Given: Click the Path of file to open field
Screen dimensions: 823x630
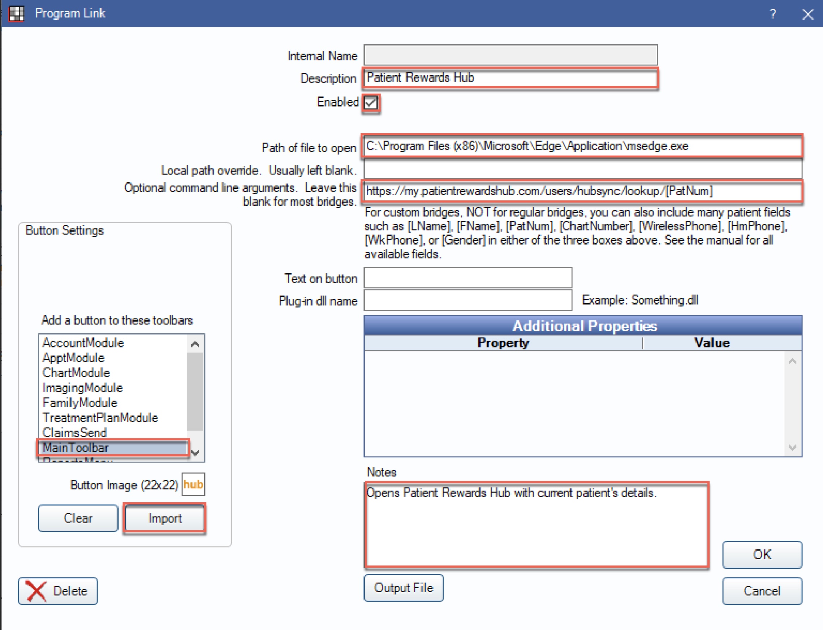Looking at the screenshot, I should (x=582, y=146).
